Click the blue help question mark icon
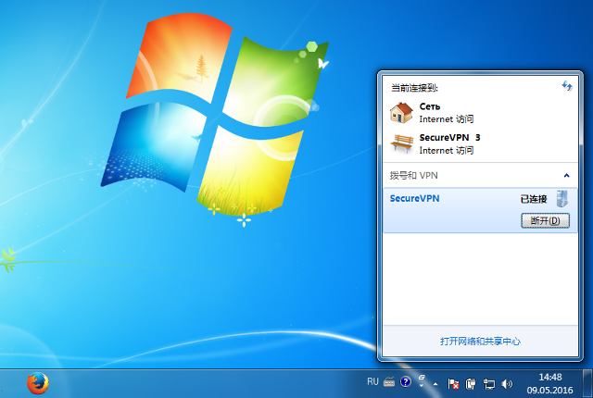Screen dimensions: 593x398 pos(406,382)
